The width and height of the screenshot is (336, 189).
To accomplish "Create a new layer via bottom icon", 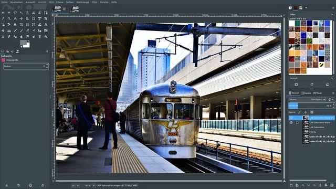I will (x=291, y=185).
